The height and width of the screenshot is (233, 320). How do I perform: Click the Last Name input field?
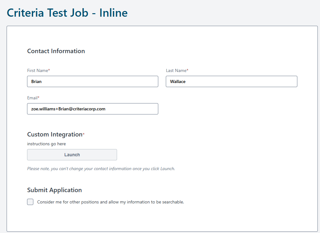tap(232, 81)
